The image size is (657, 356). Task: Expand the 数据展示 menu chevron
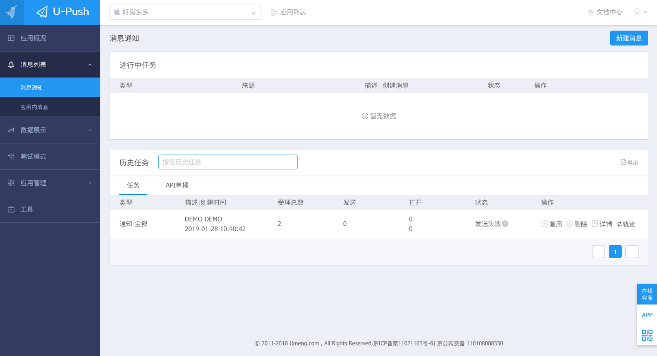coord(90,130)
